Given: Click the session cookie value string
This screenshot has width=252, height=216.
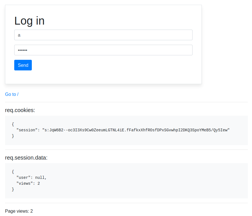Looking at the screenshot, I should click(x=136, y=130).
